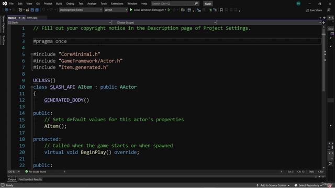This screenshot has height=188, width=335.
Task: Collapse the #include block outline toggle
Action: point(31,54)
